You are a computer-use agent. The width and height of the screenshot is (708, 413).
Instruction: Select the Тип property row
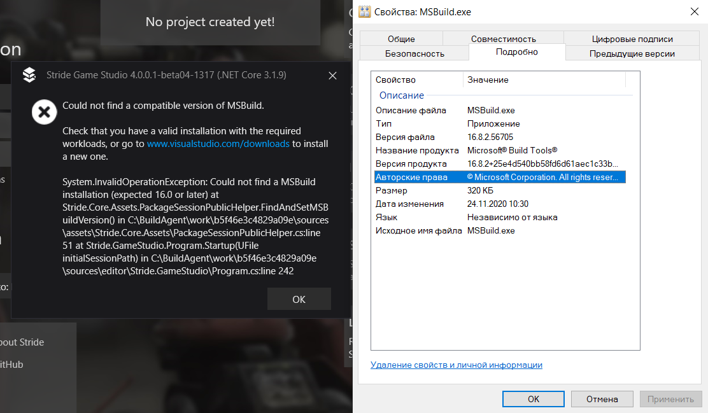coord(500,123)
